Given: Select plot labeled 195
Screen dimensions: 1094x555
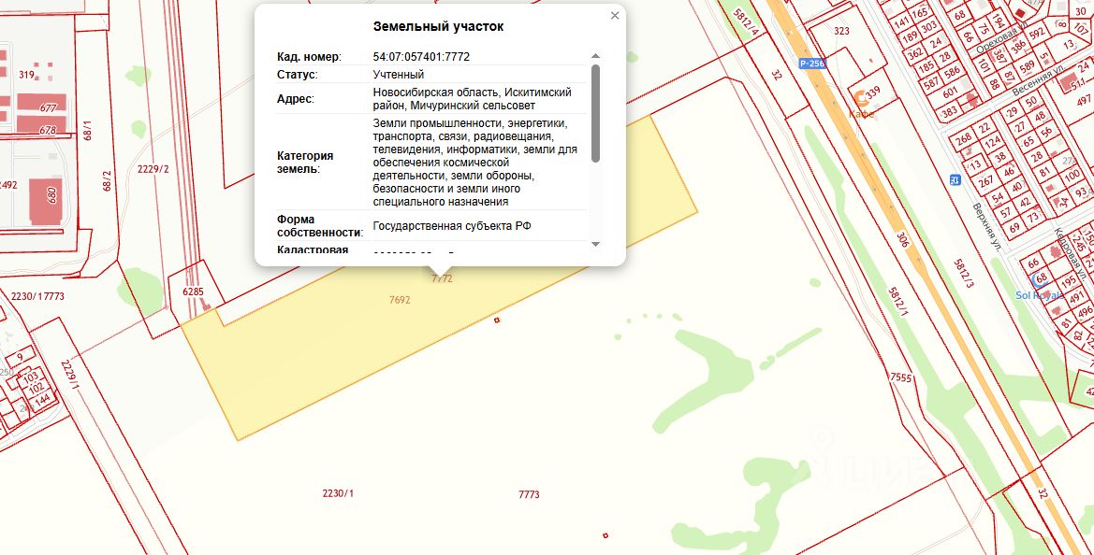Looking at the screenshot, I should (1068, 282).
